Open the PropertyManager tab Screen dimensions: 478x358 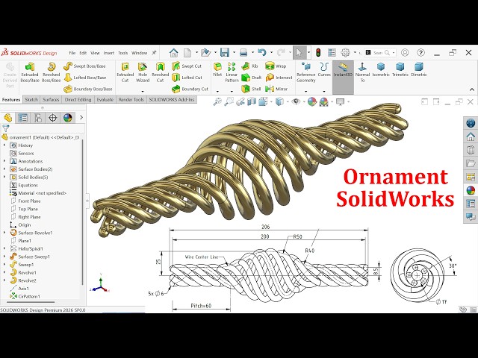point(23,118)
